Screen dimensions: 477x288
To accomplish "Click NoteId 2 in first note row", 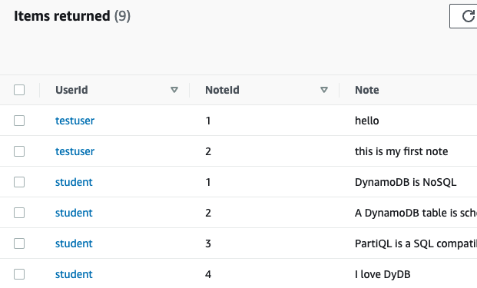I will click(x=208, y=151).
